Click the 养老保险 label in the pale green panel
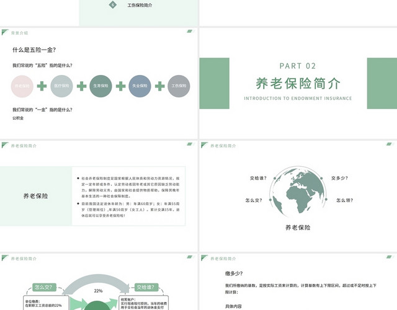This screenshot has height=310, width=397. point(36,196)
